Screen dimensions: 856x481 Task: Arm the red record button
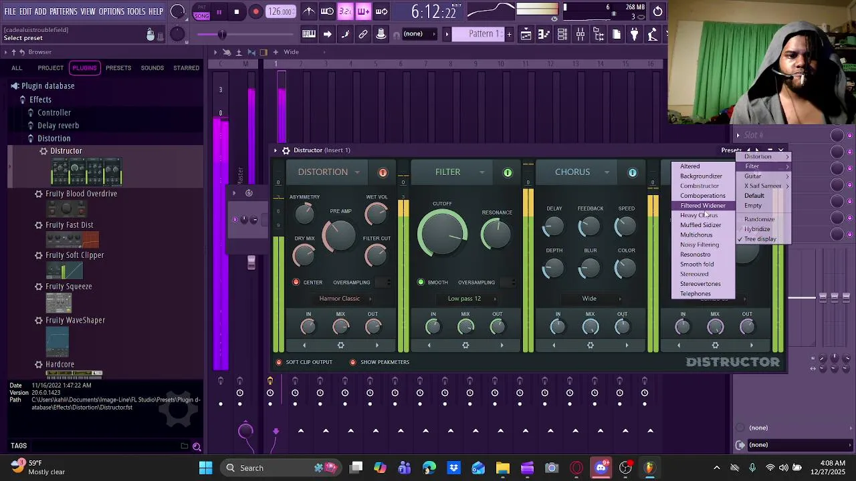255,11
